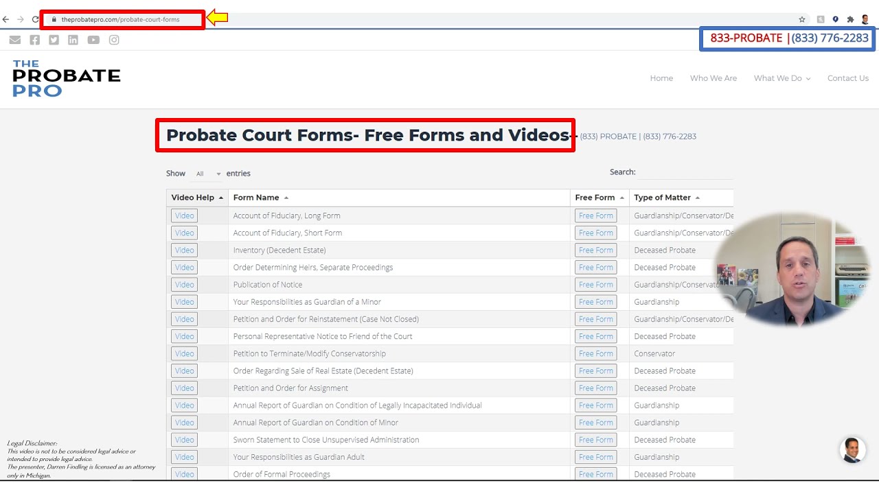Screen dimensions: 879x494
Task: Get Free Form for Publication of Notice
Action: [595, 284]
